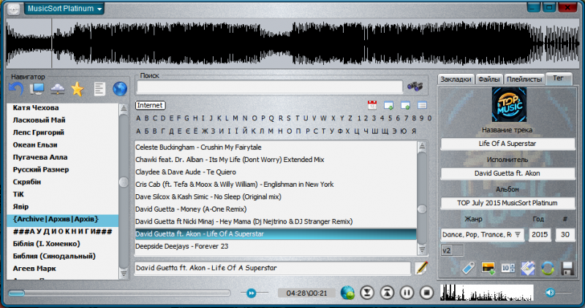This screenshot has height=308, width=585.
Task: Click the navigator list scrollbar up arrow
Action: pos(123,109)
